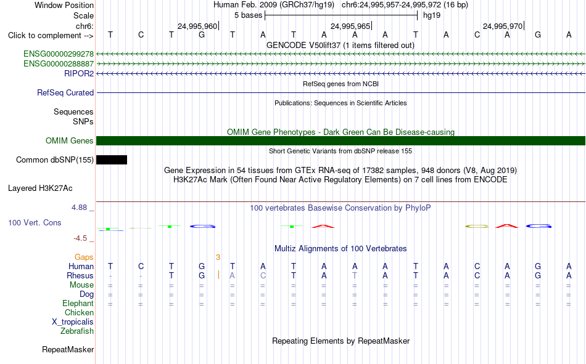
Task: Click the dark green OMIM gene bar
Action: coord(341,141)
